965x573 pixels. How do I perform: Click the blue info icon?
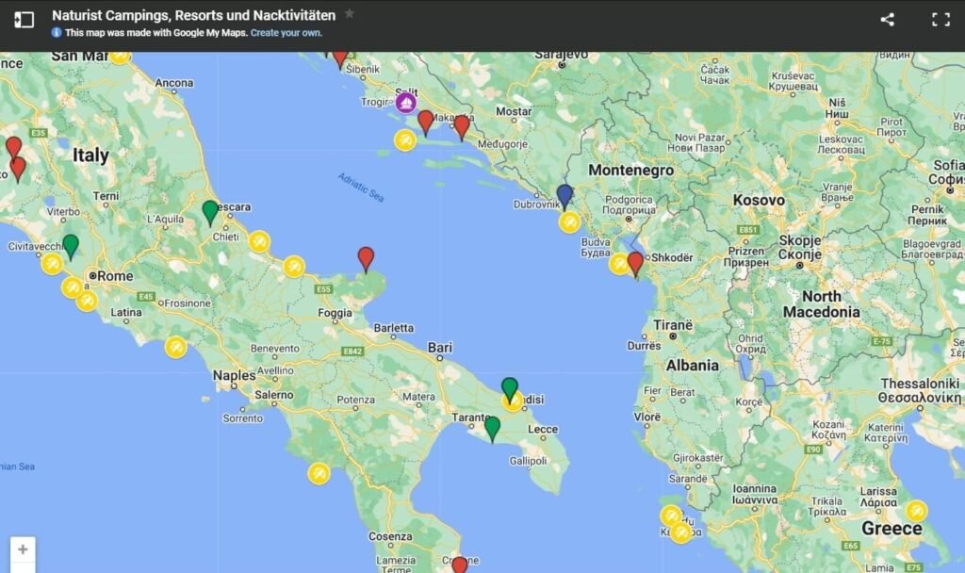57,33
